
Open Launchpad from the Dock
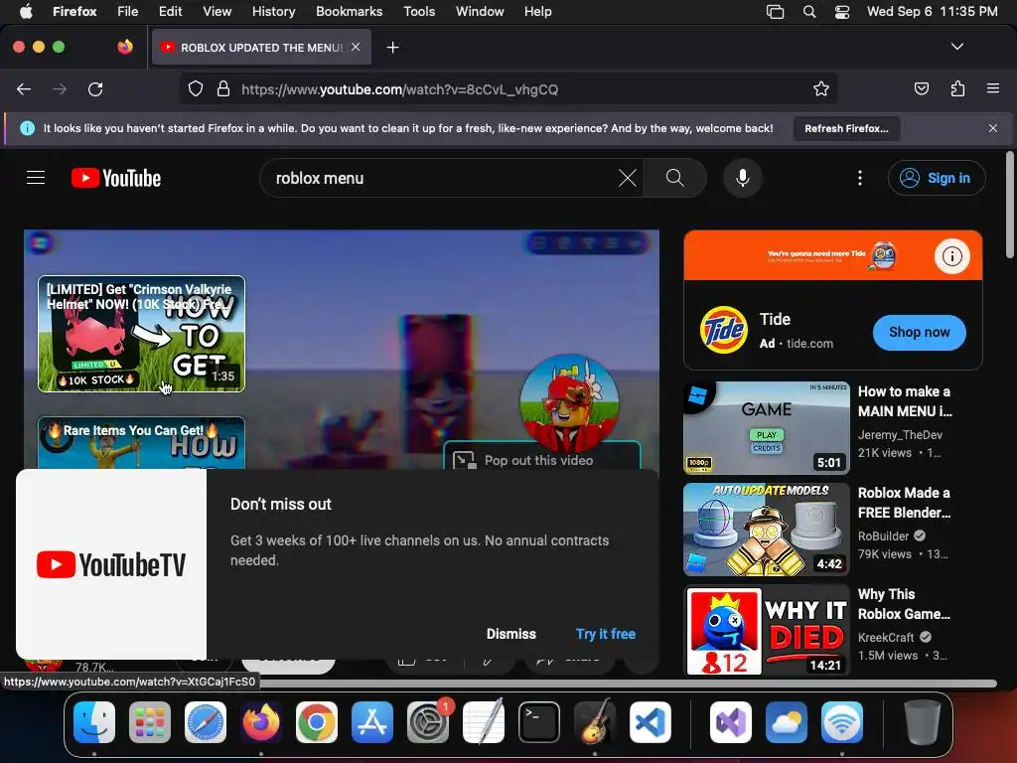150,721
